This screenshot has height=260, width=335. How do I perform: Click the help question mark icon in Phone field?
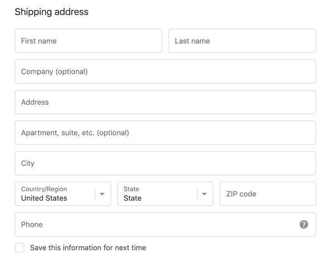coord(304,224)
